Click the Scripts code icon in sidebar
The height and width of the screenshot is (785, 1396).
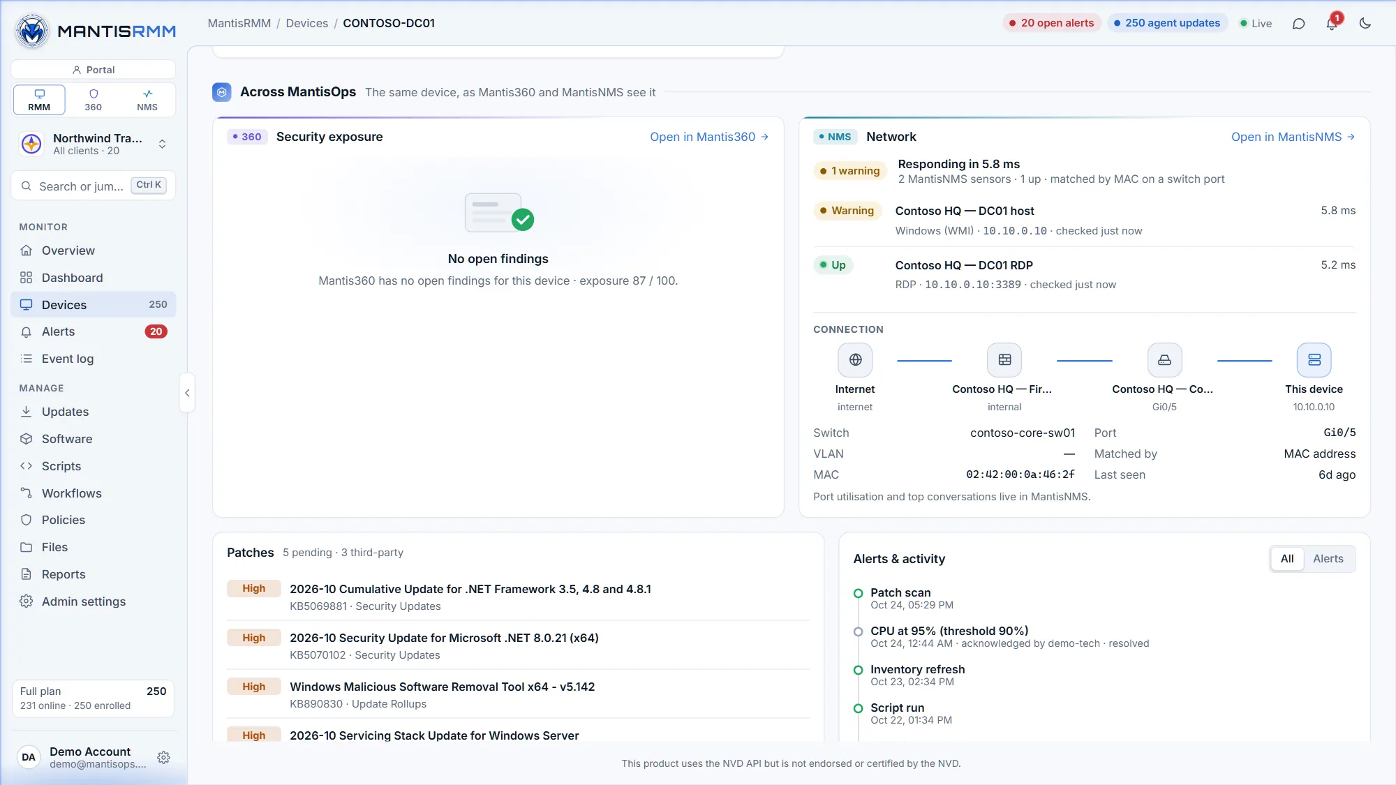tap(27, 466)
